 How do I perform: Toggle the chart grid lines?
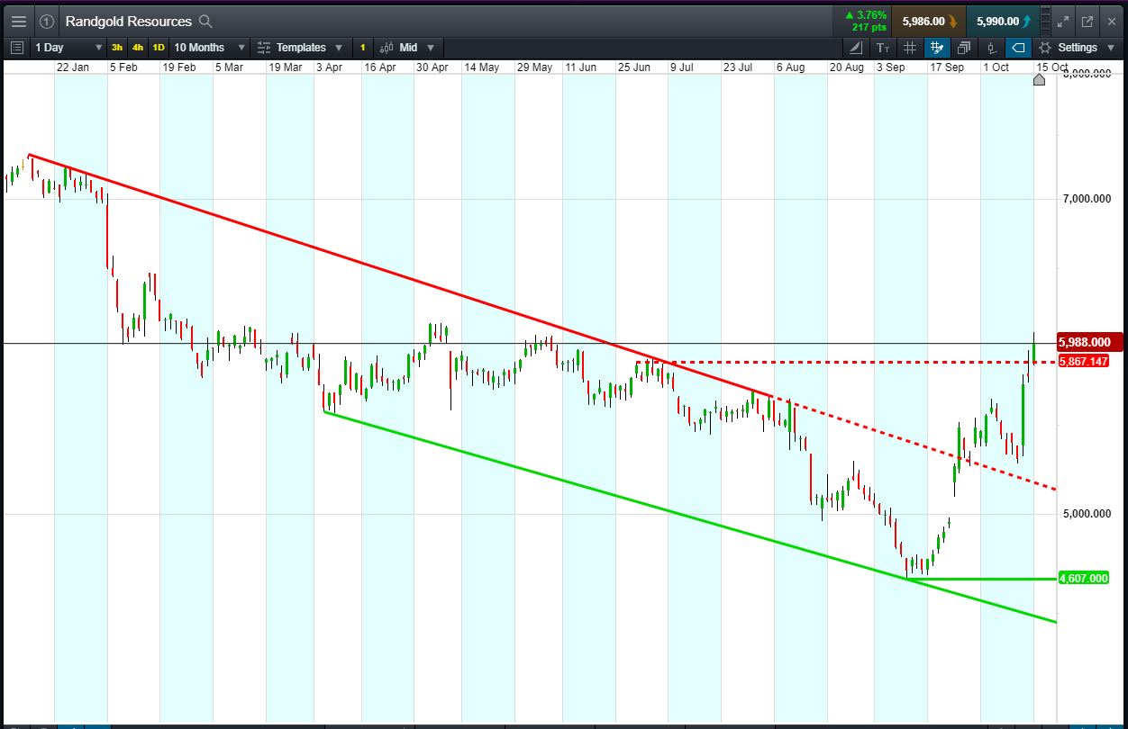pyautogui.click(x=910, y=48)
